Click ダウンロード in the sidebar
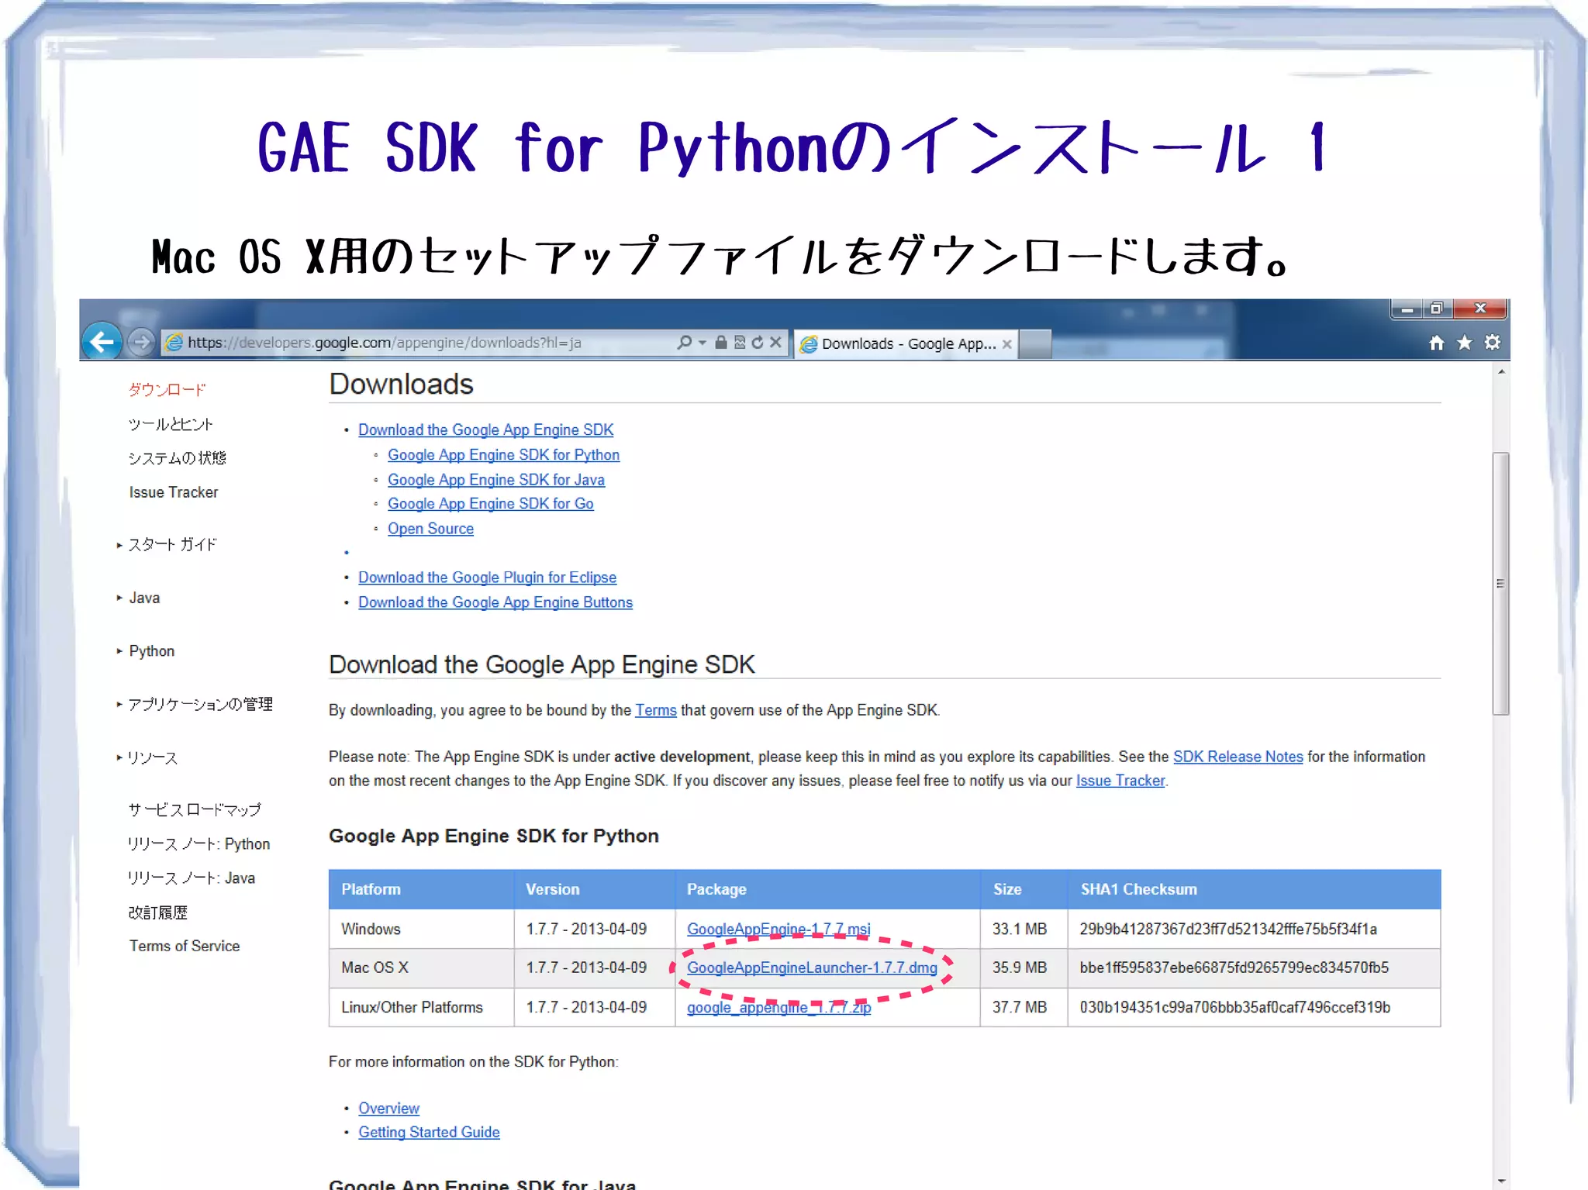The image size is (1588, 1190). (167, 390)
